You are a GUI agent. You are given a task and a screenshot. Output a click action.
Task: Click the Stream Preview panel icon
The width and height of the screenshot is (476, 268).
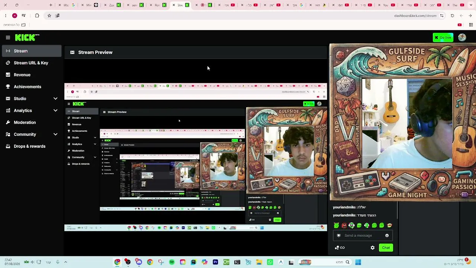[x=72, y=52]
